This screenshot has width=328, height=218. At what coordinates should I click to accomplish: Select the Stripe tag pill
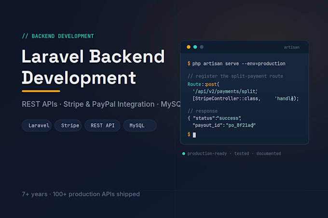(68, 126)
